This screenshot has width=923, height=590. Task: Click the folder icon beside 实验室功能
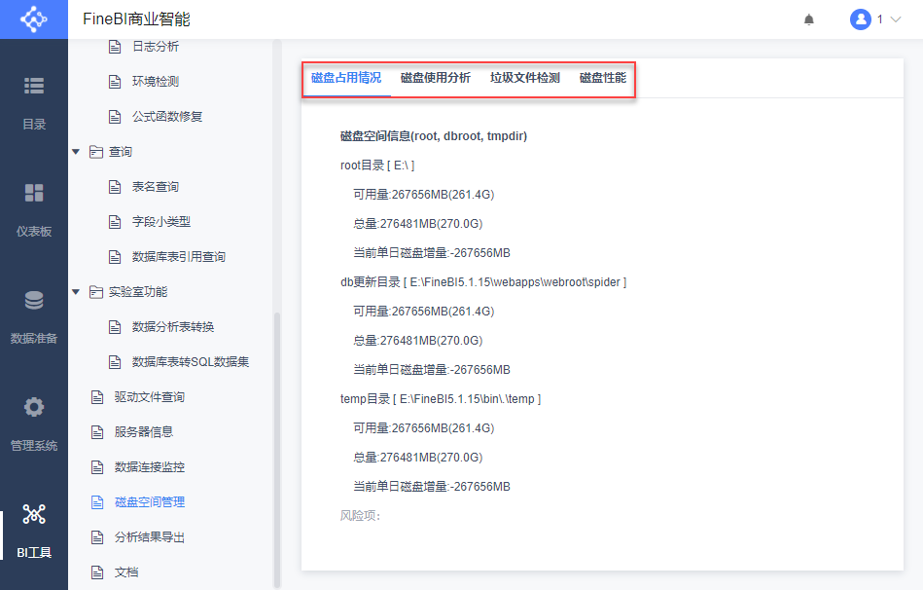pyautogui.click(x=96, y=292)
